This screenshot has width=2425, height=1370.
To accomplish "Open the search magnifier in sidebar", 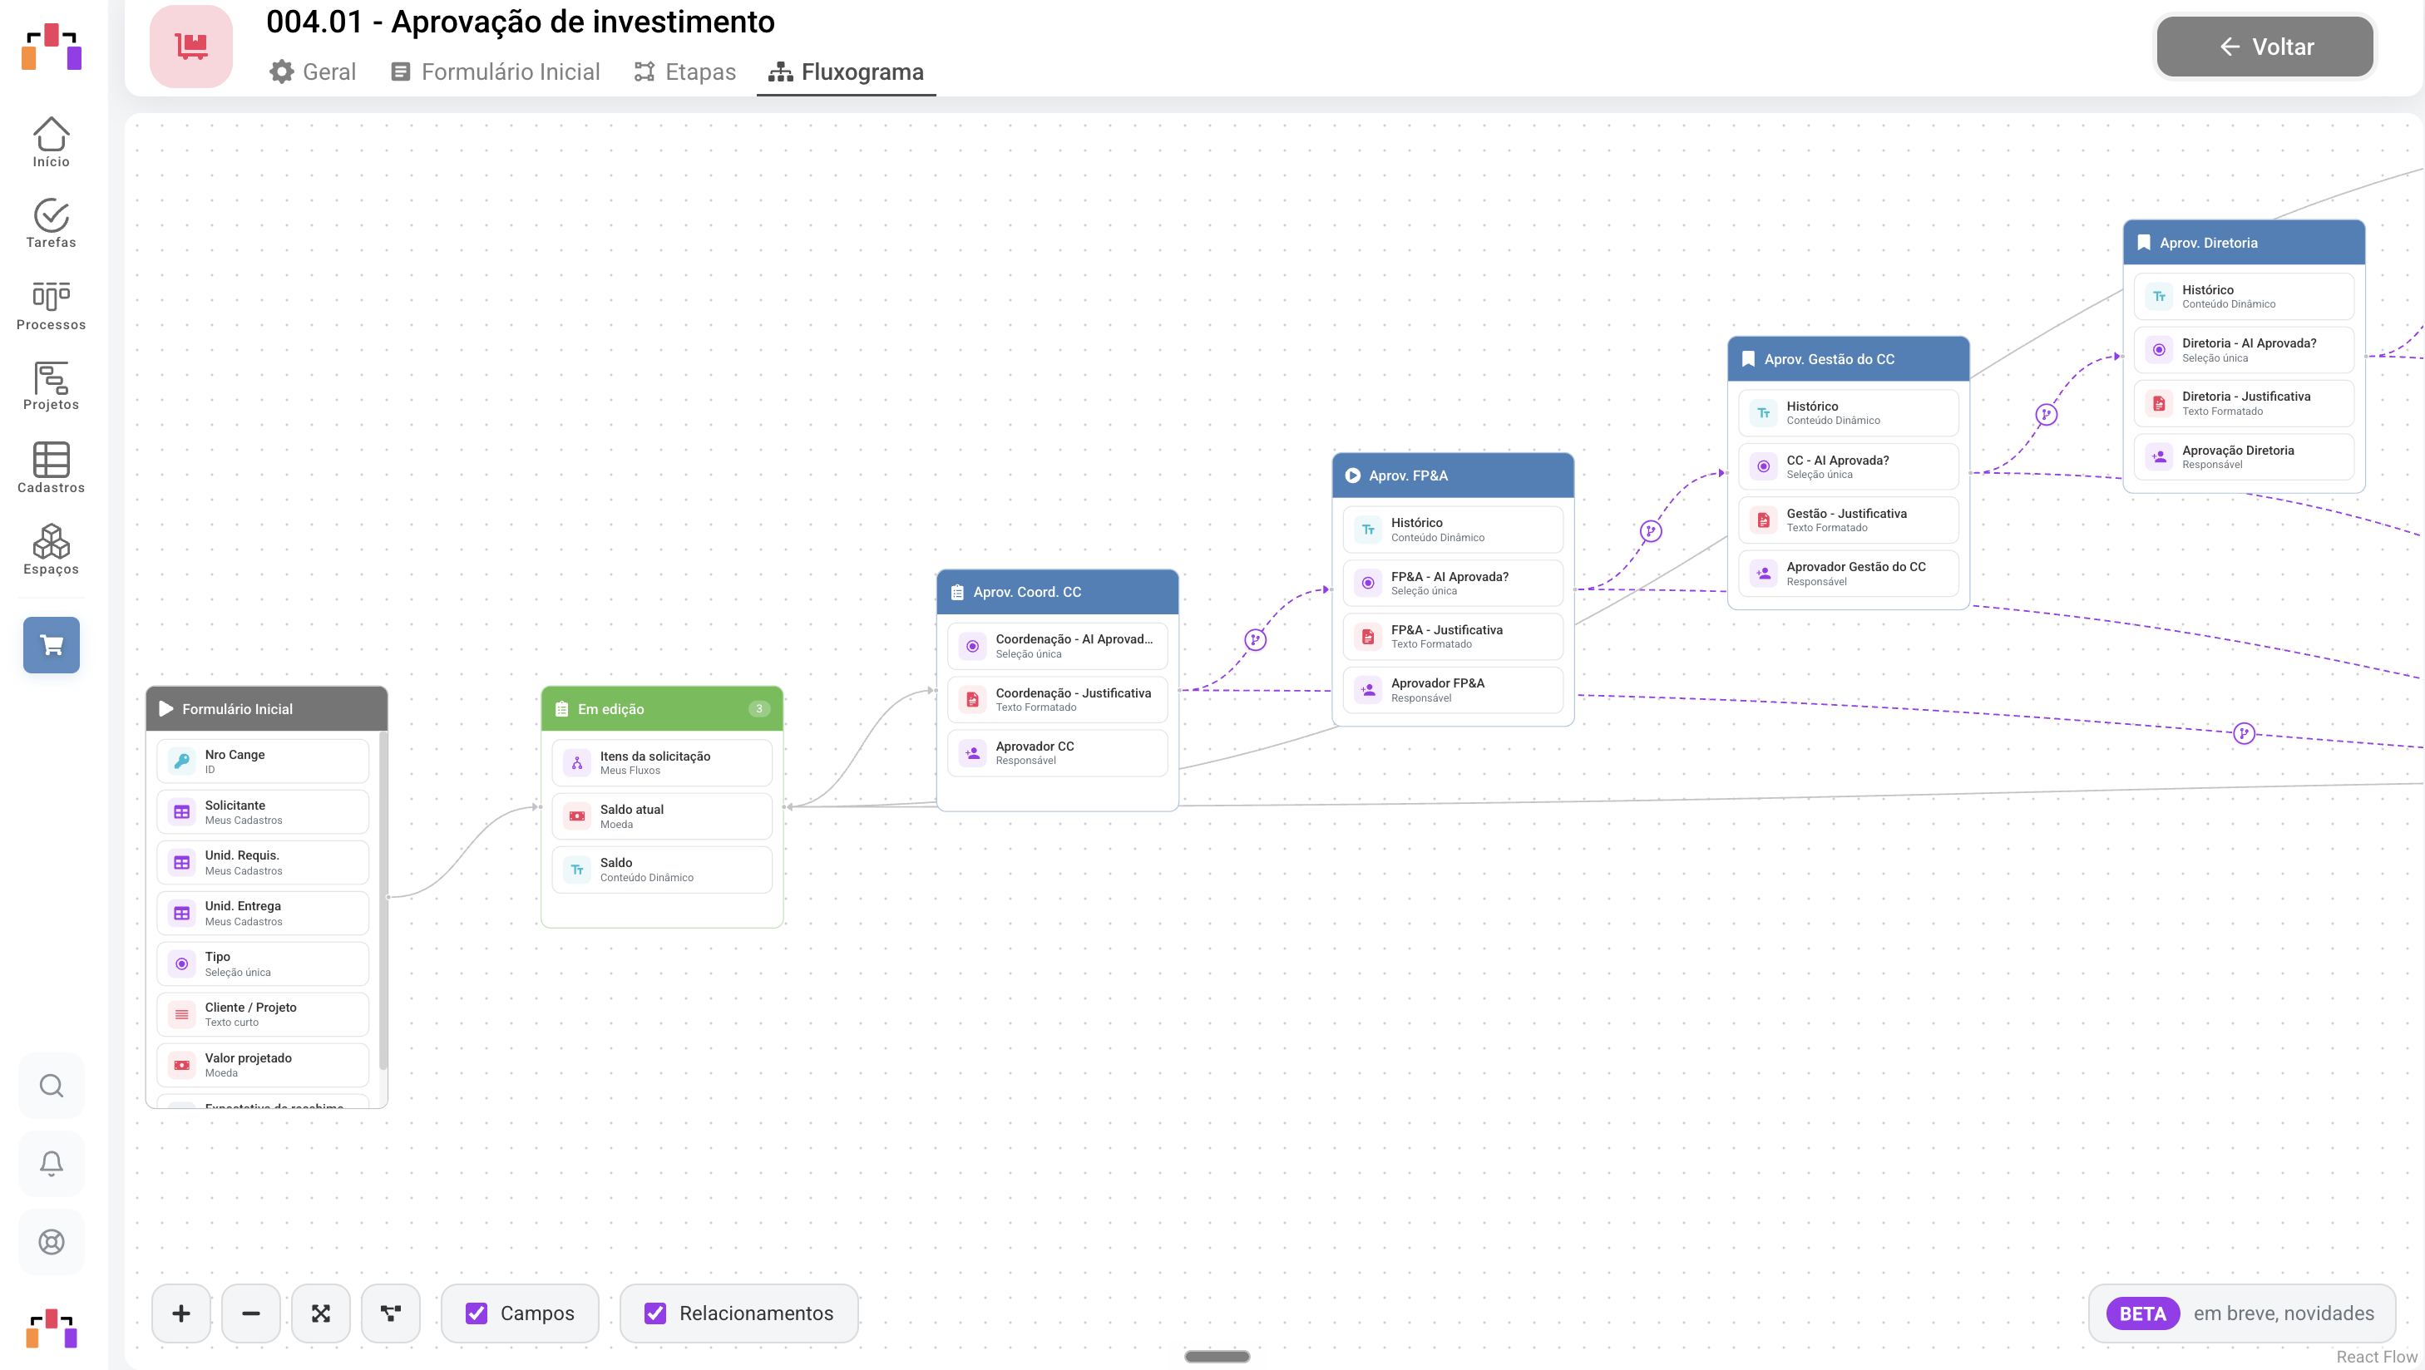I will pyautogui.click(x=52, y=1086).
